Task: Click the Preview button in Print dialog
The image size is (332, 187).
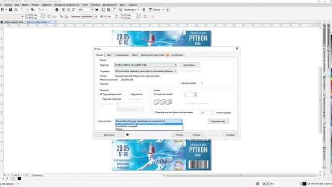Action: click(109, 135)
